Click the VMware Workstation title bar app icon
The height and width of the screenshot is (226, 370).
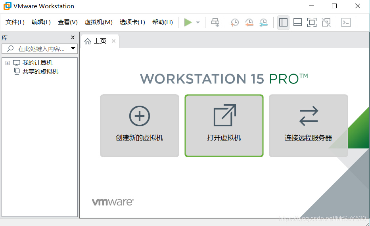click(7, 6)
